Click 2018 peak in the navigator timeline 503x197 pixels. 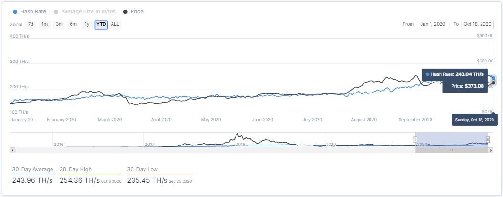coord(237,135)
